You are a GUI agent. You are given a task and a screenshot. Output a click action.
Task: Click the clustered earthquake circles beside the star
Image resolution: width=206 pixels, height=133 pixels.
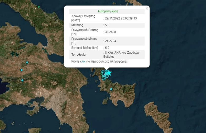pyautogui.click(x=104, y=75)
